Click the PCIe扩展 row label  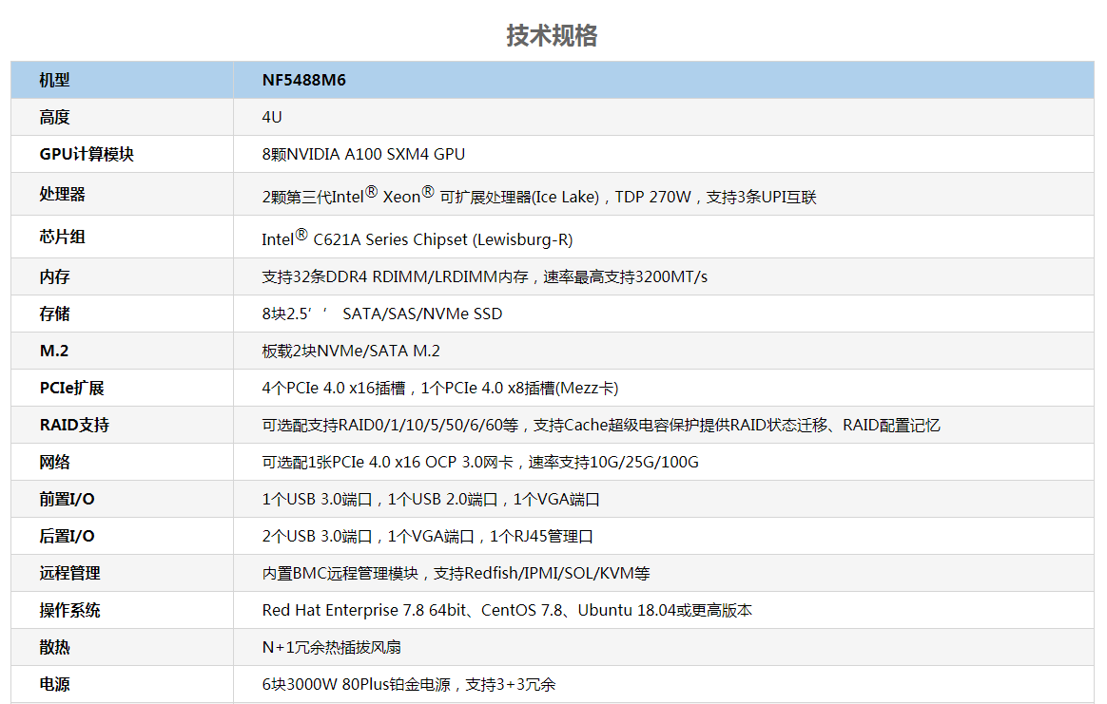click(x=71, y=388)
